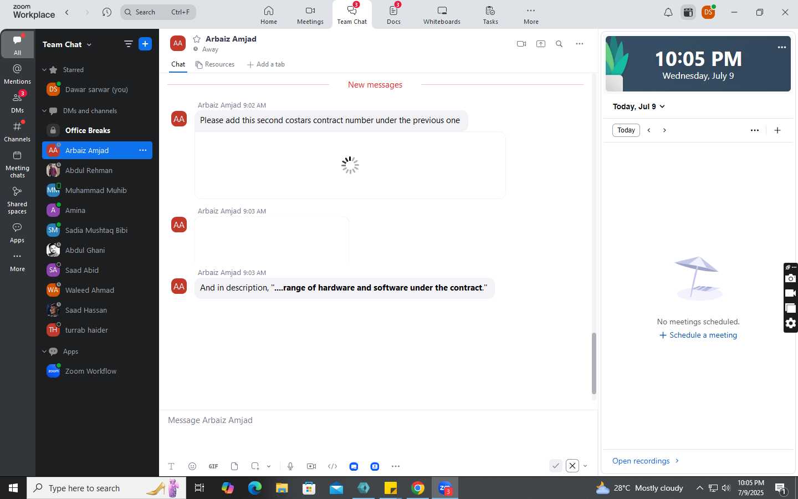Click the blue new chat plus button
Viewport: 798px width, 499px height.
(145, 44)
